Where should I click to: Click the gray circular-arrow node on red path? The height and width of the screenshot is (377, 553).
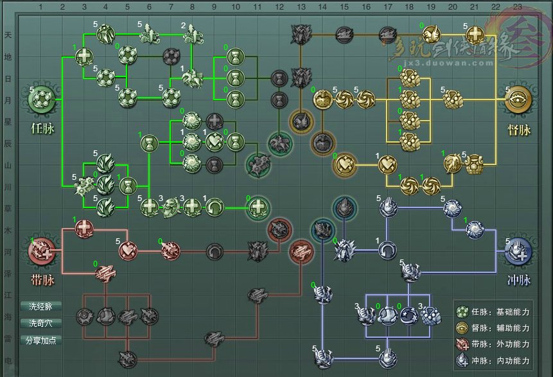tap(214, 250)
